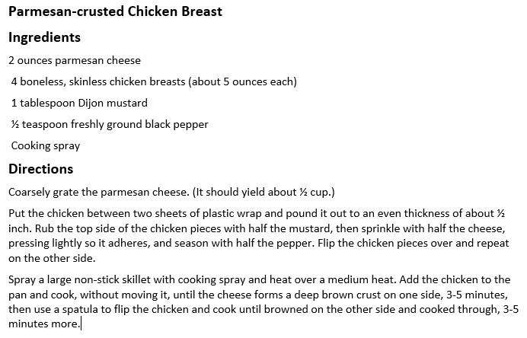Screen dimensions: 527x338
Task: Click the '½ teaspoon' pepper line
Action: [x=110, y=125]
